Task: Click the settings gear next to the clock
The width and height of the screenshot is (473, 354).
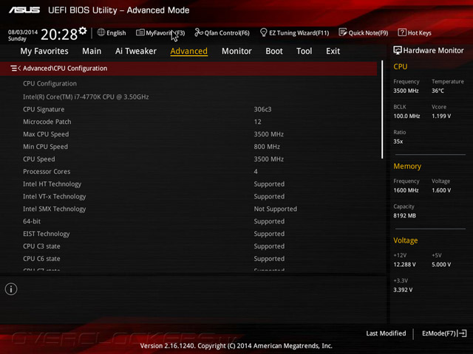Action: [82, 31]
